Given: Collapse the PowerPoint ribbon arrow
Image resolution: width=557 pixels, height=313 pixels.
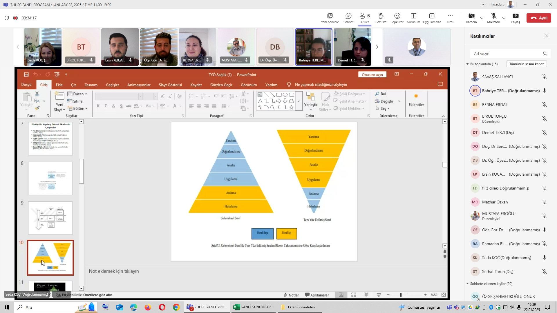Looking at the screenshot, I should click(x=443, y=116).
